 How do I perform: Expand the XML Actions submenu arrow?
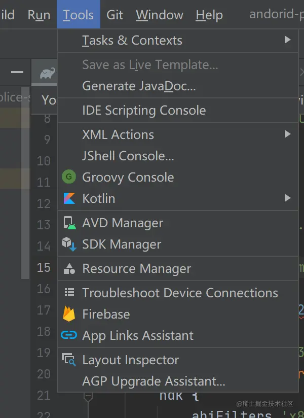(x=287, y=134)
